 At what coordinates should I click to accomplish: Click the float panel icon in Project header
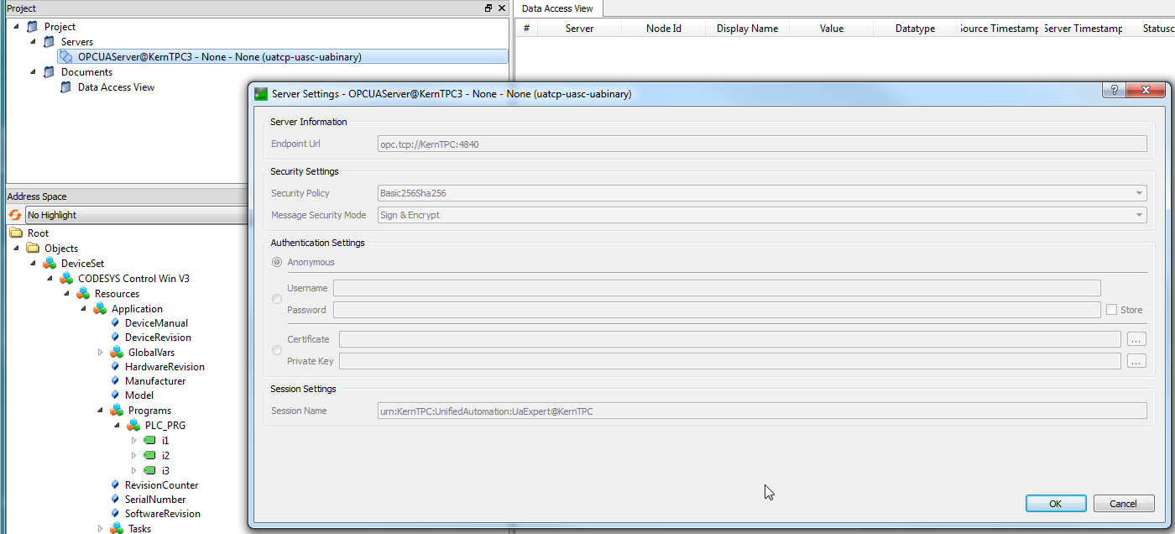coord(488,8)
